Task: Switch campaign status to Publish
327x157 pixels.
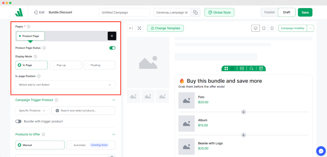Action: point(270,12)
